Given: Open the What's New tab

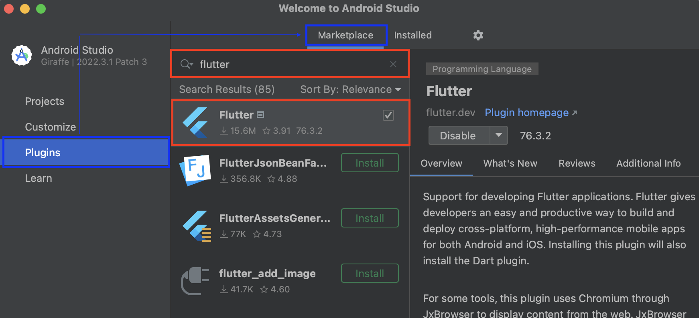Looking at the screenshot, I should [510, 163].
